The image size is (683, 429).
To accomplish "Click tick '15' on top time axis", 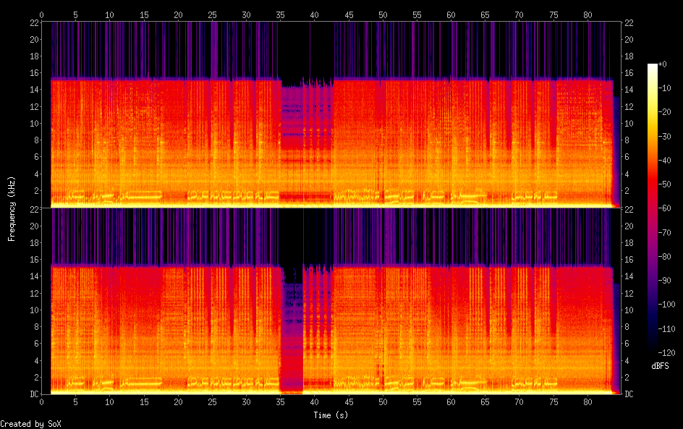I will (x=144, y=14).
